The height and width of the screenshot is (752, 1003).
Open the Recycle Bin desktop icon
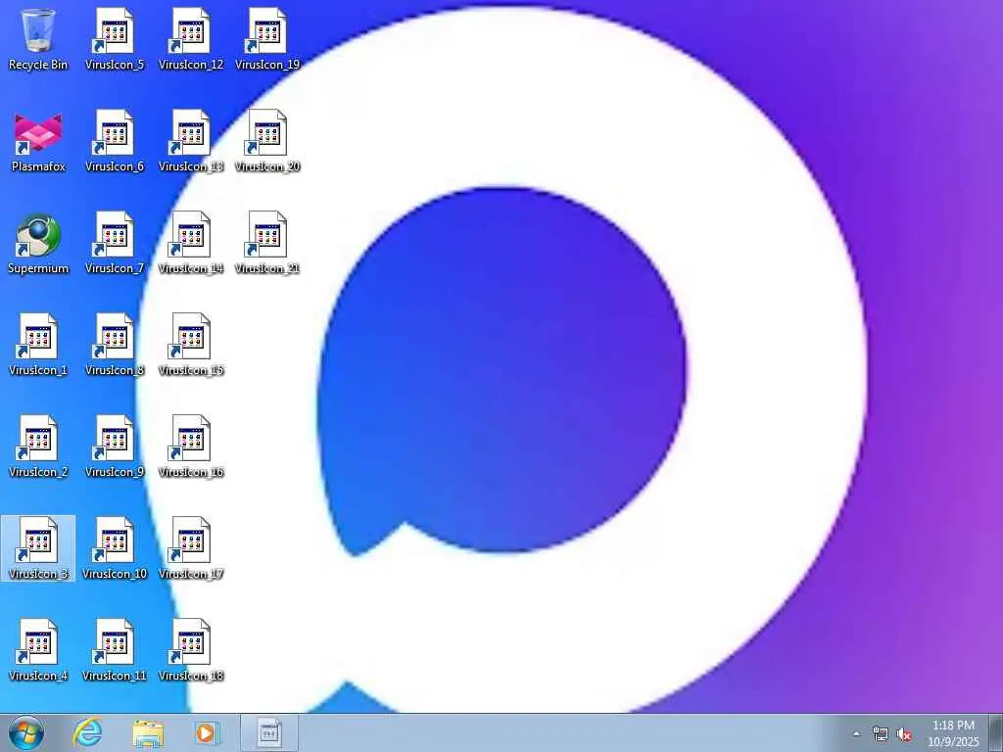click(x=38, y=39)
